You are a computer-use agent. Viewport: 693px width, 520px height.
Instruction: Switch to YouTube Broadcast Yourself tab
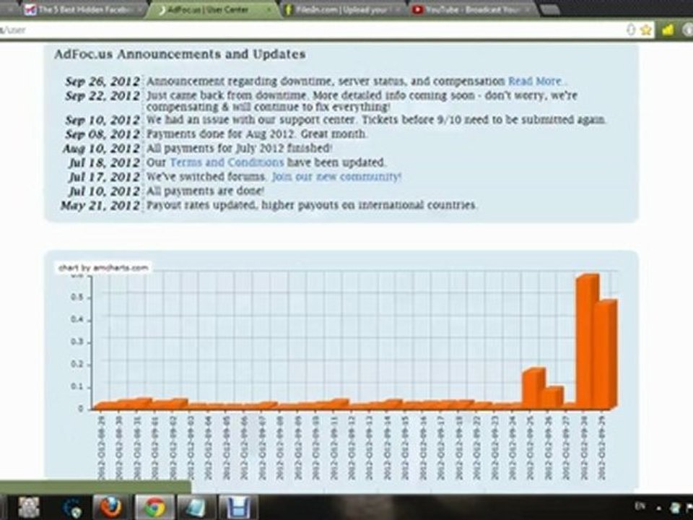point(471,9)
